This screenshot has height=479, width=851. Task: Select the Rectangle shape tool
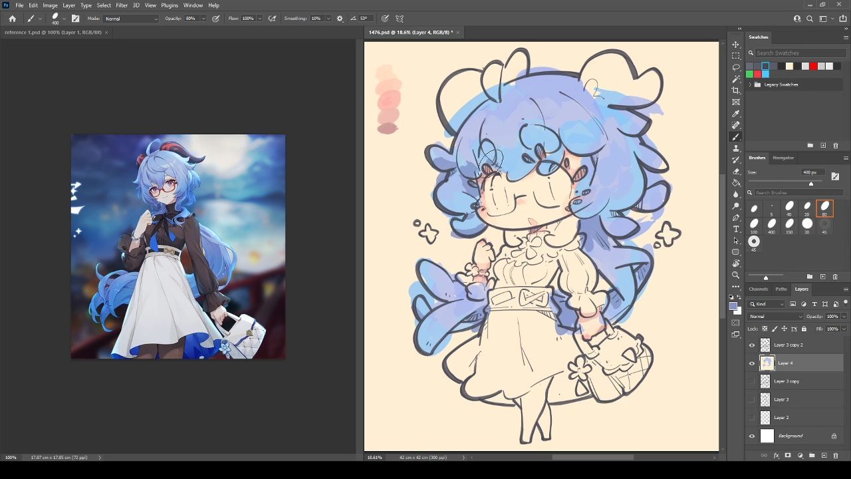click(736, 252)
